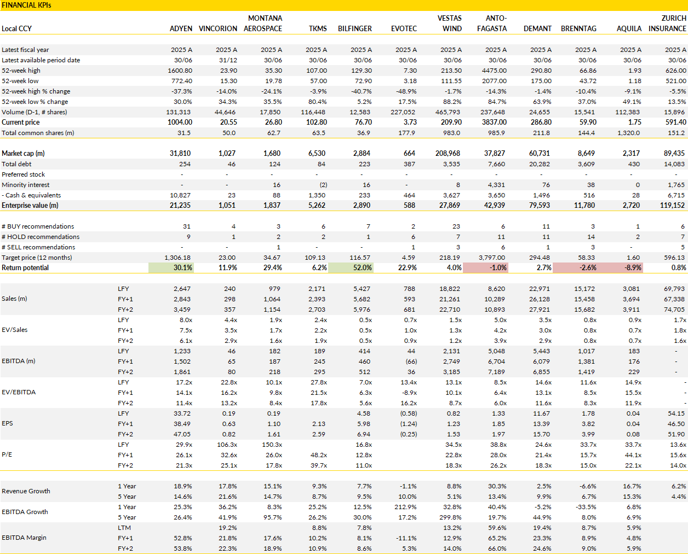Select VESTAS WIND market cap 208,968
Image resolution: width=688 pixels, height=554 pixels.
pyautogui.click(x=448, y=154)
